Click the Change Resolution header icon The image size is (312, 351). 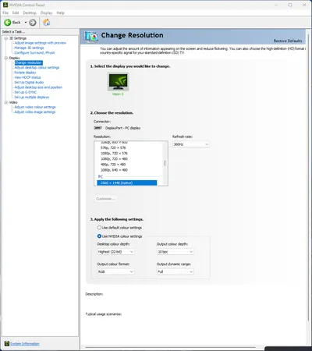click(91, 37)
